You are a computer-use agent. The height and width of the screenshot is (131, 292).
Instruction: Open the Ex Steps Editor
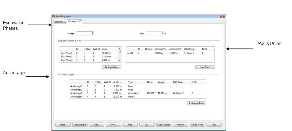pyautogui.click(x=111, y=67)
